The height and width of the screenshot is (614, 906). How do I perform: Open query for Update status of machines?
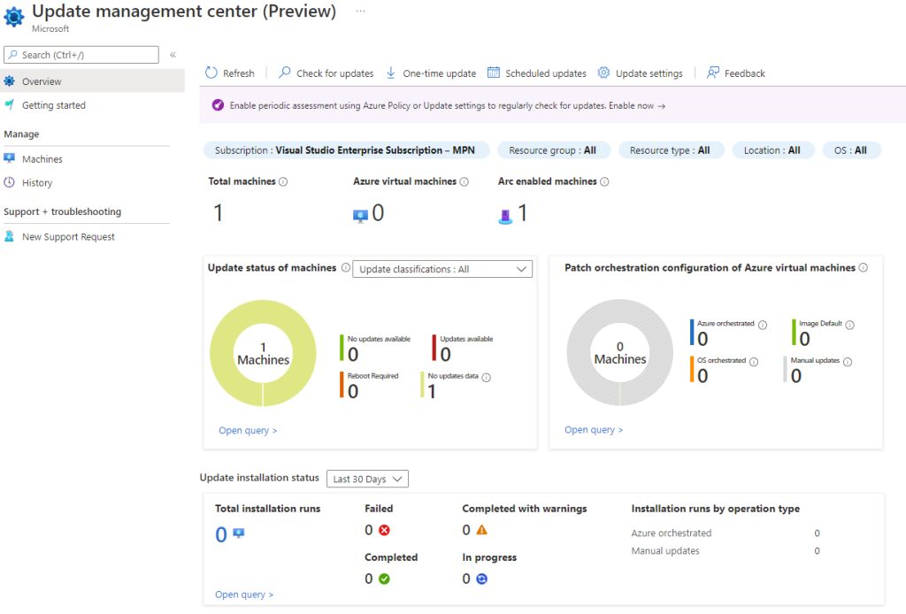(x=246, y=430)
